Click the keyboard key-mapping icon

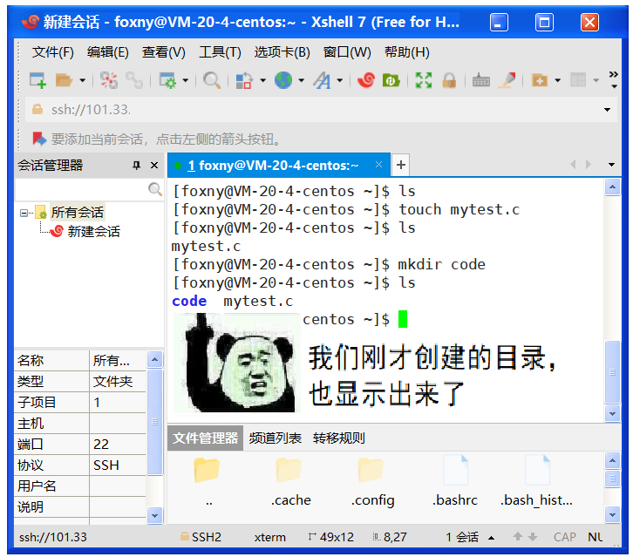click(480, 80)
